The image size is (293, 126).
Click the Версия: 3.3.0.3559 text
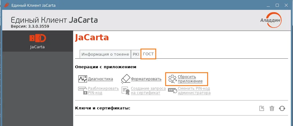pos(30,26)
